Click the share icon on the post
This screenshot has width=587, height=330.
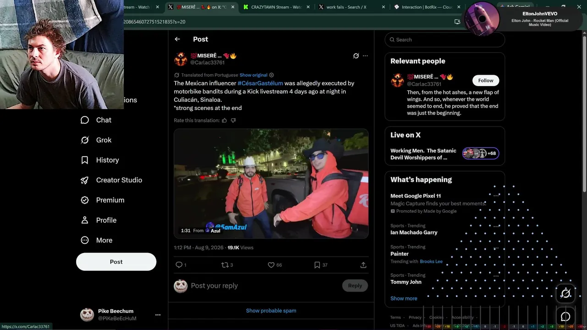[363, 265]
